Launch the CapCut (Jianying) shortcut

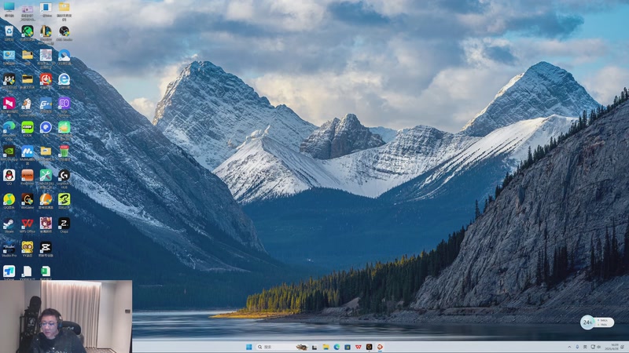[x=46, y=247]
